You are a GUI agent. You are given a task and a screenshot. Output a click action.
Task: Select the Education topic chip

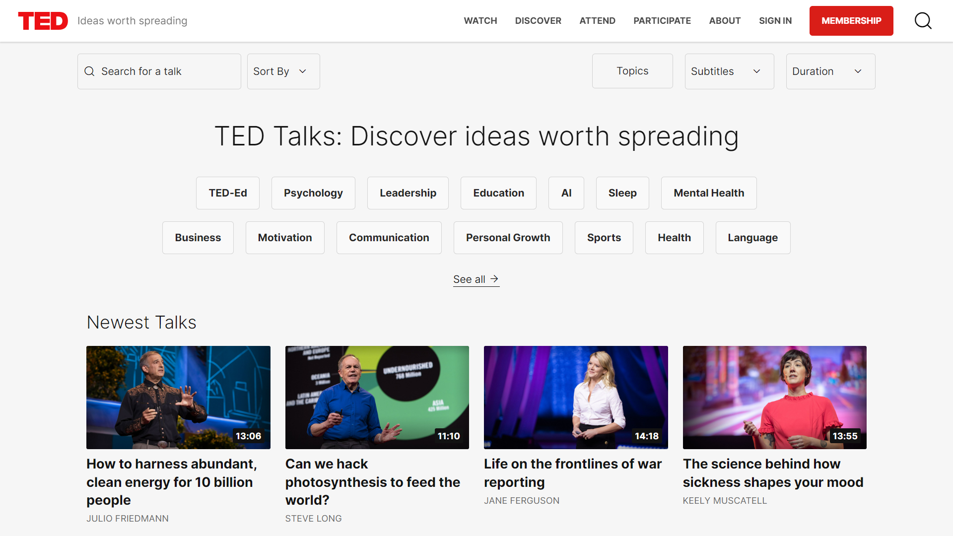pyautogui.click(x=498, y=193)
